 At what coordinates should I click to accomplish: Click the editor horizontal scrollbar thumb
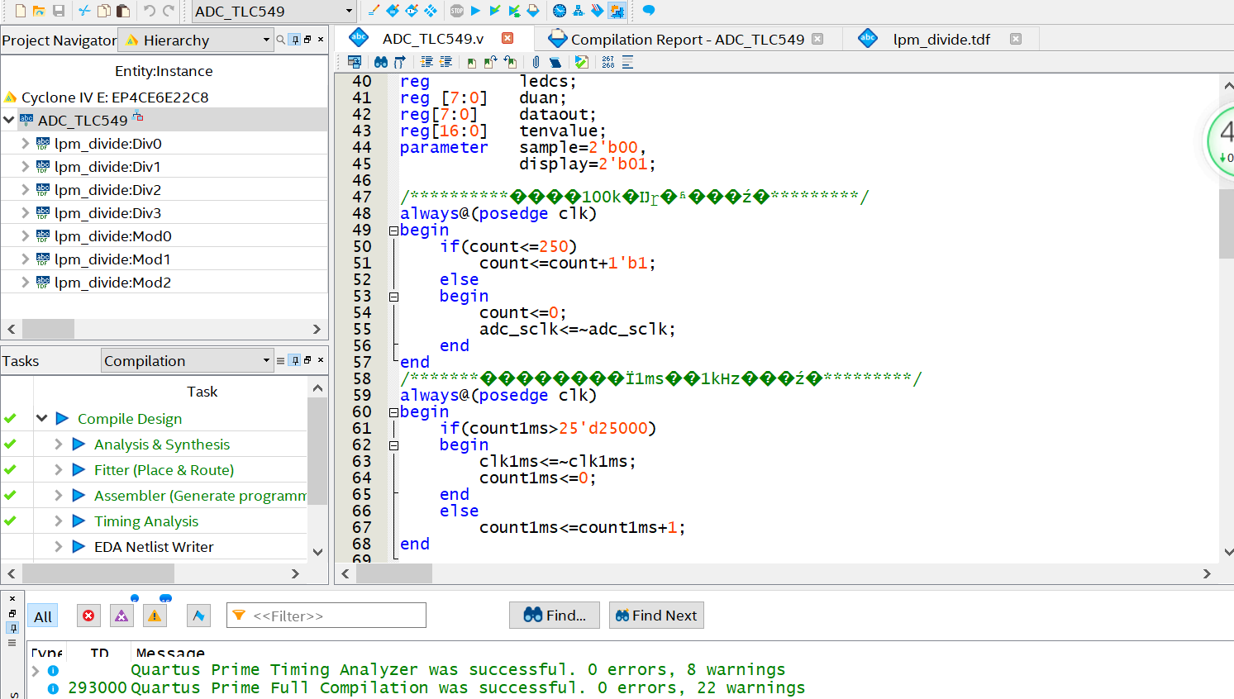[x=394, y=573]
